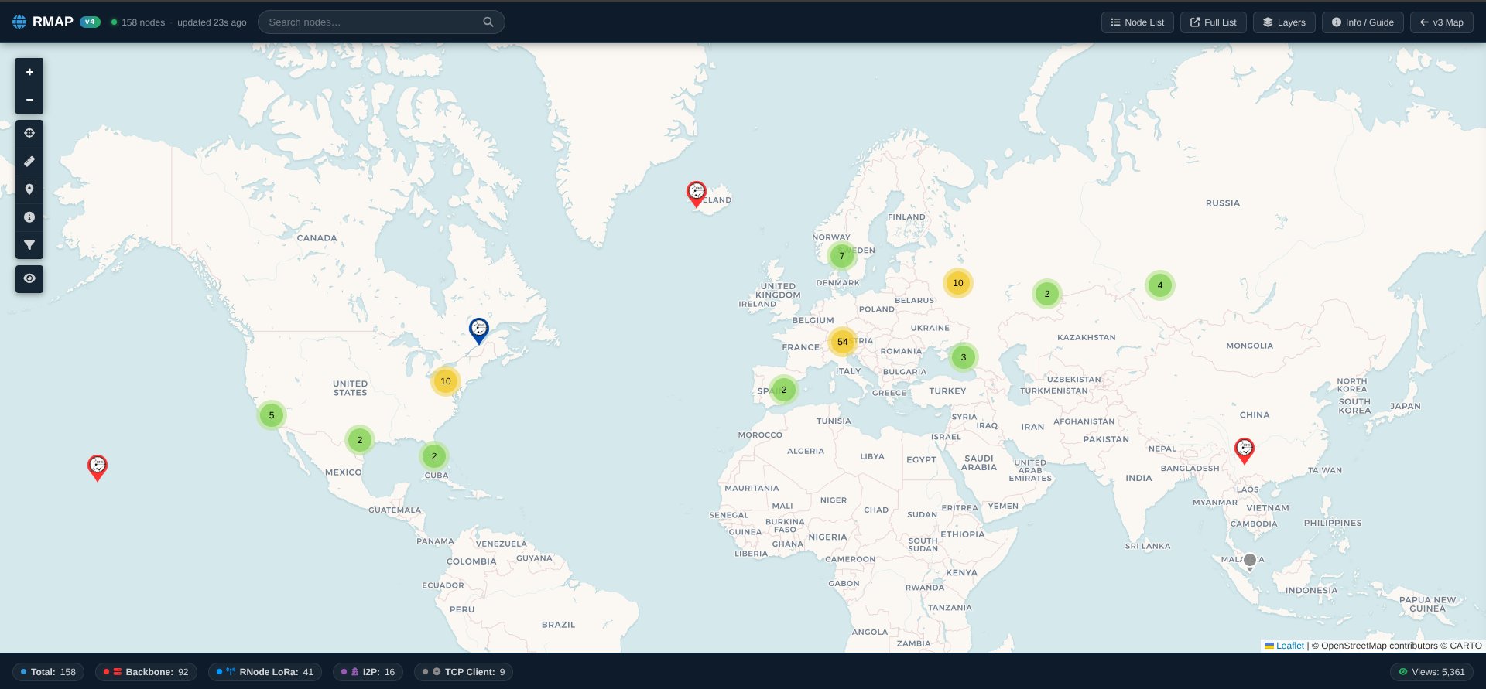Screen dimensions: 1486x689
Task: Expand the 4-node cluster in Russia
Action: click(1160, 285)
